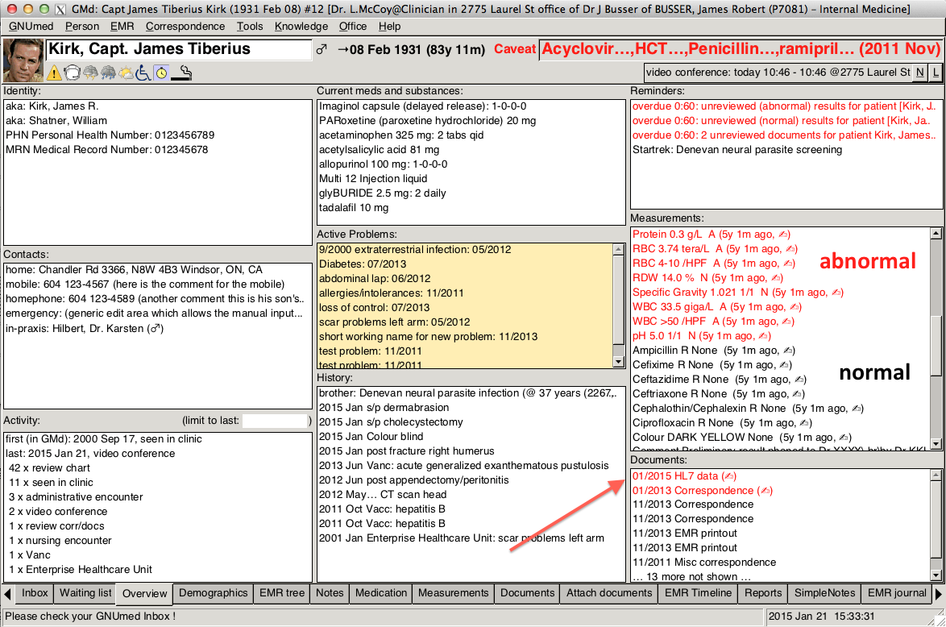The image size is (946, 627).
Task: Open the Notes tab
Action: [x=330, y=593]
